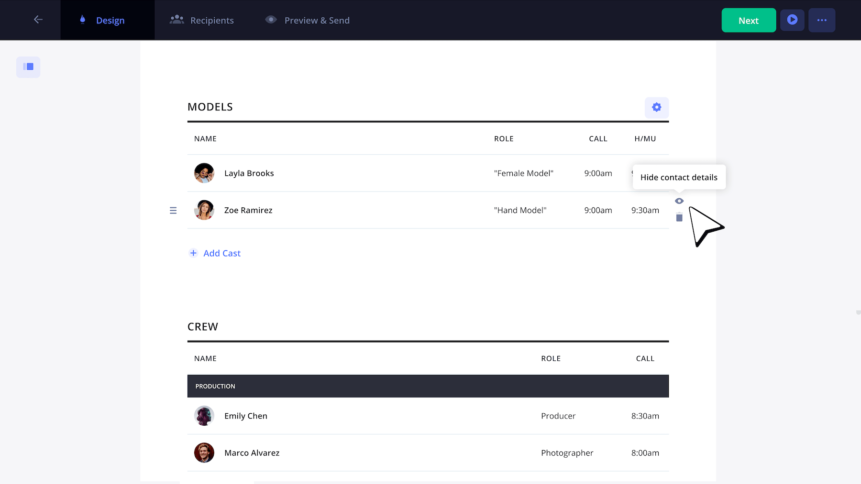The width and height of the screenshot is (861, 484).
Task: Click the H/MU column header
Action: [x=645, y=139]
